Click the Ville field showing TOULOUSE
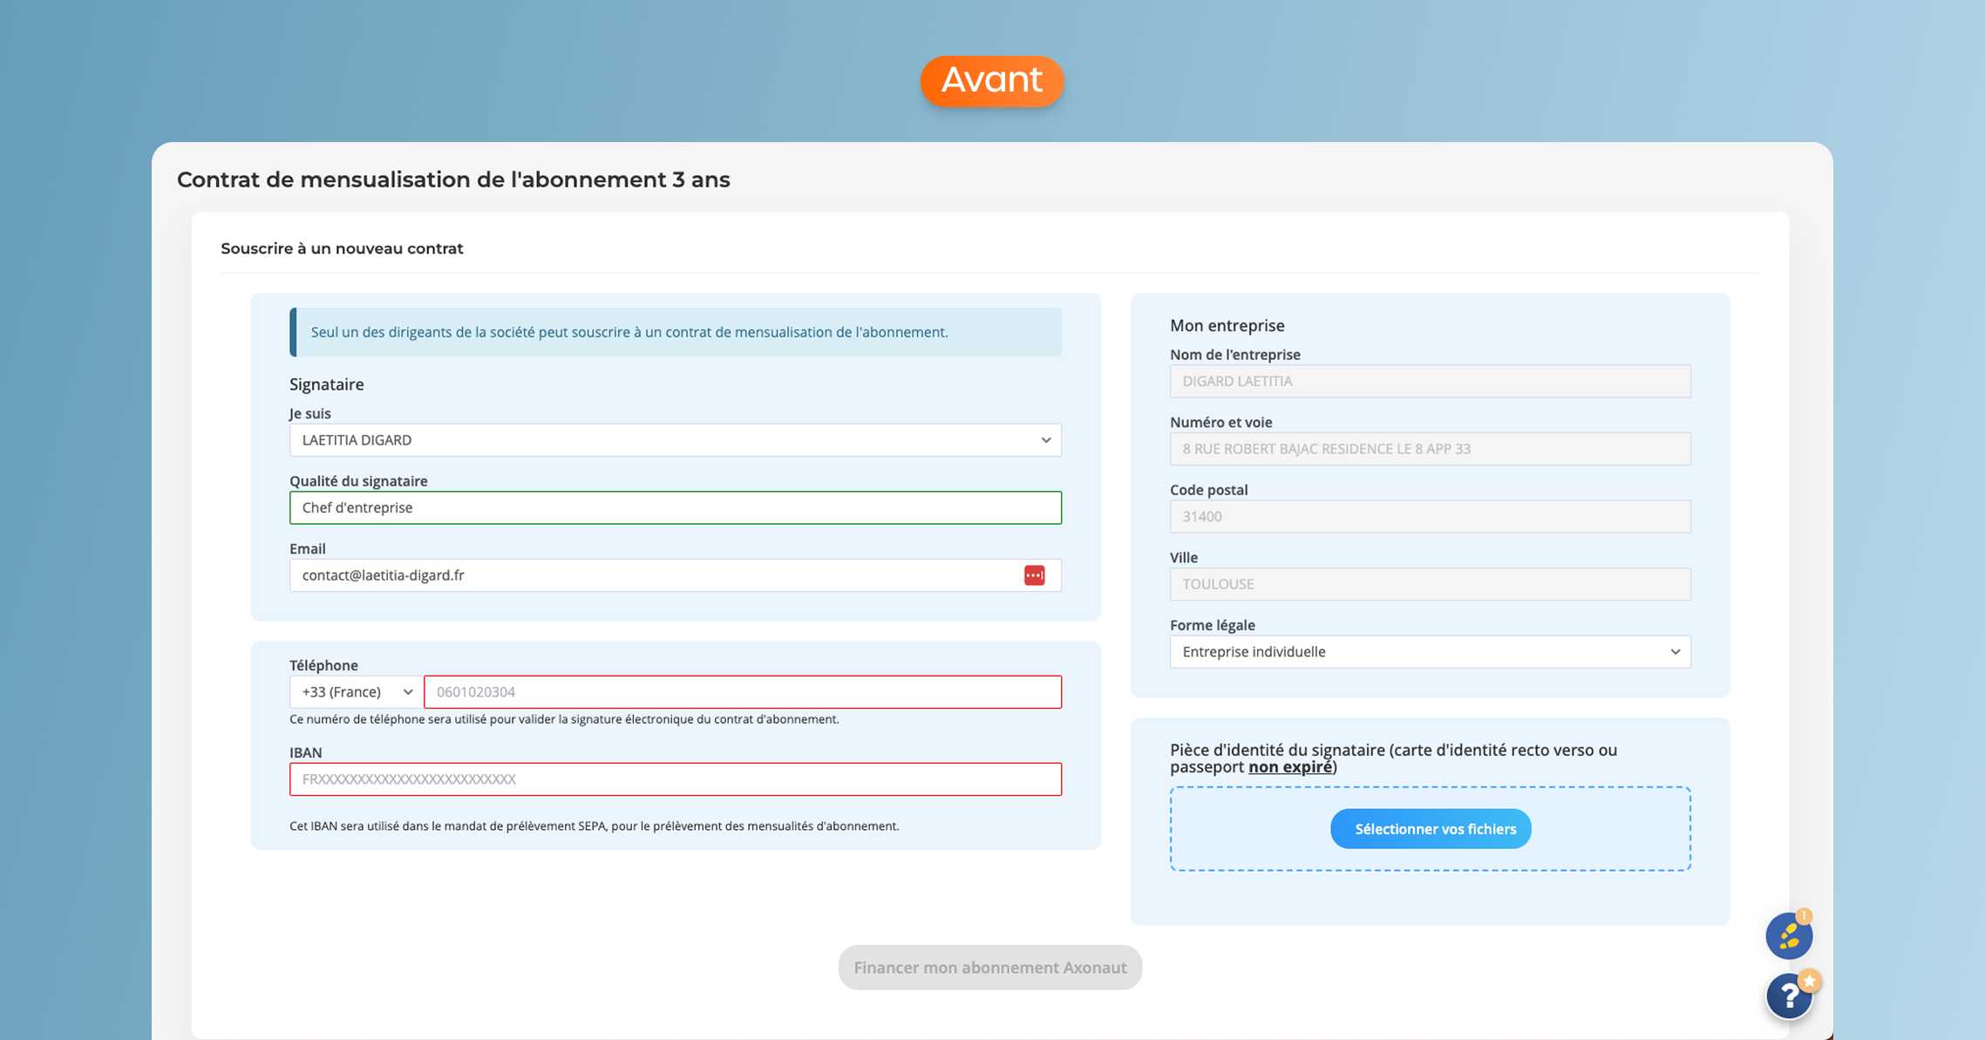This screenshot has width=1985, height=1040. 1430,584
